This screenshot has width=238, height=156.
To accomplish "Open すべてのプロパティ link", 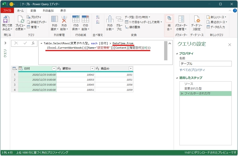I will pos(192,70).
